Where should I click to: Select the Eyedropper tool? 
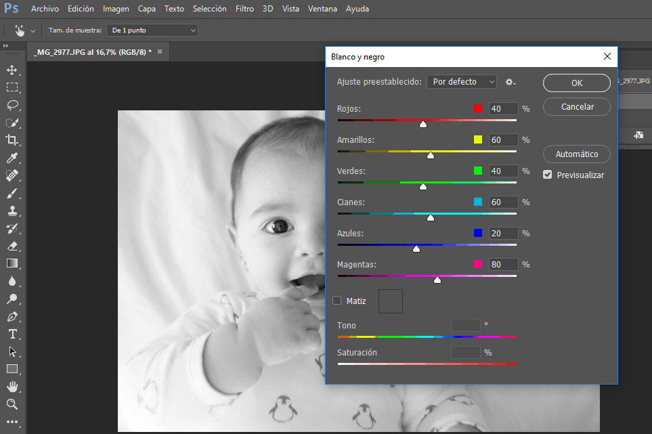point(12,158)
